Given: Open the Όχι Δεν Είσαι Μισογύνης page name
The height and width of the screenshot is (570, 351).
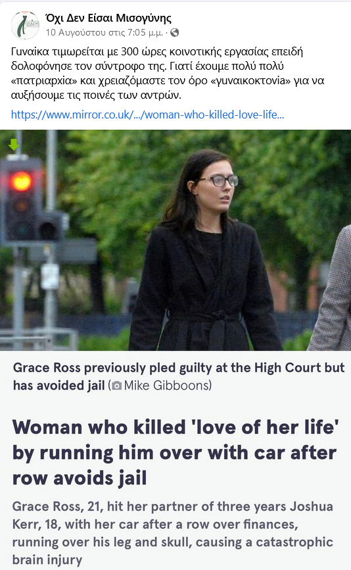Looking at the screenshot, I should 108,18.
